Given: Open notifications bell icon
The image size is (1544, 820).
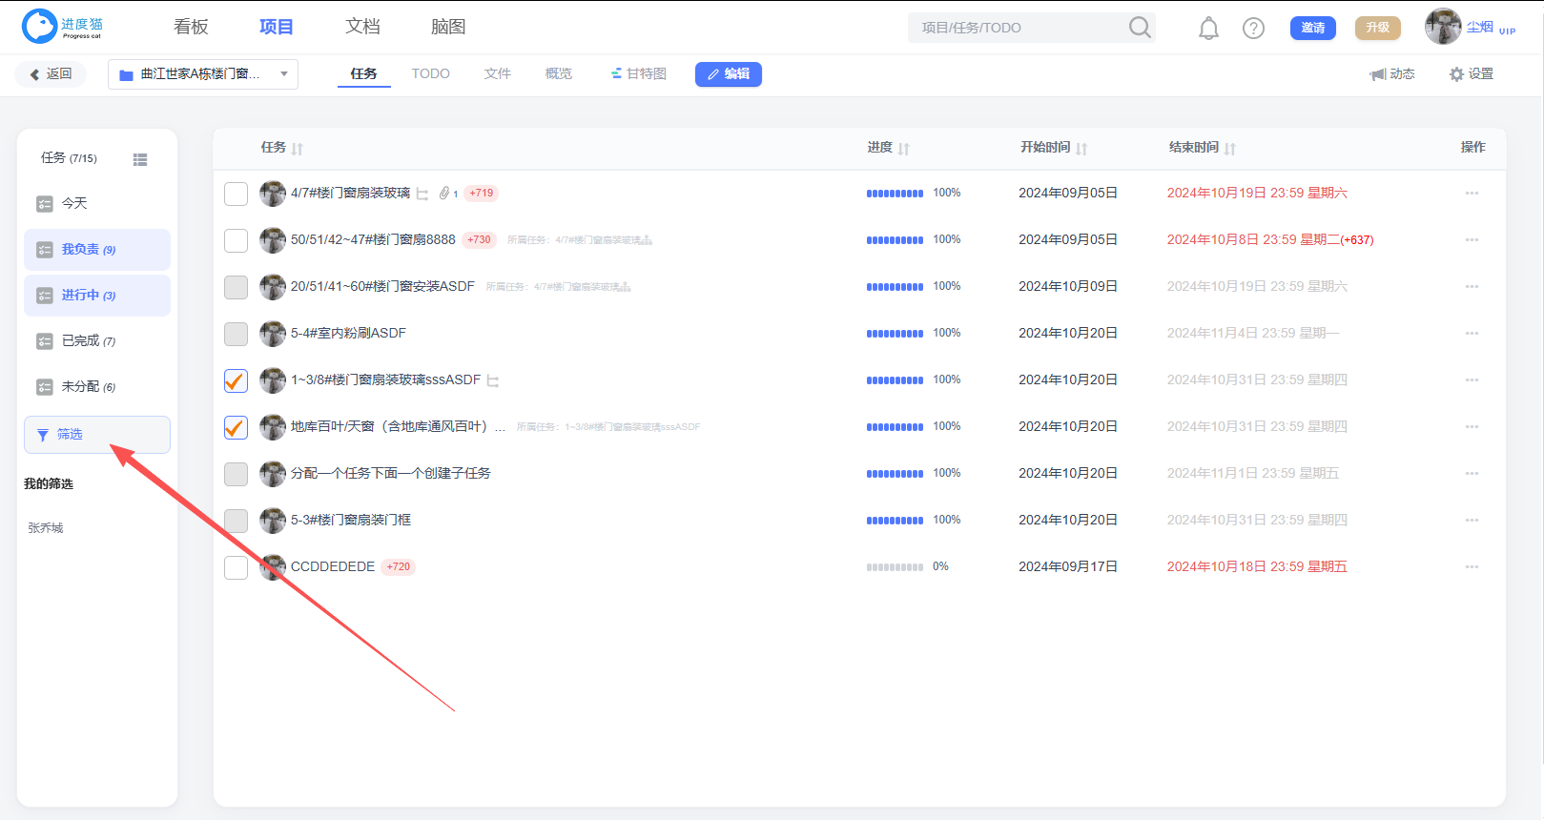Looking at the screenshot, I should pyautogui.click(x=1208, y=29).
